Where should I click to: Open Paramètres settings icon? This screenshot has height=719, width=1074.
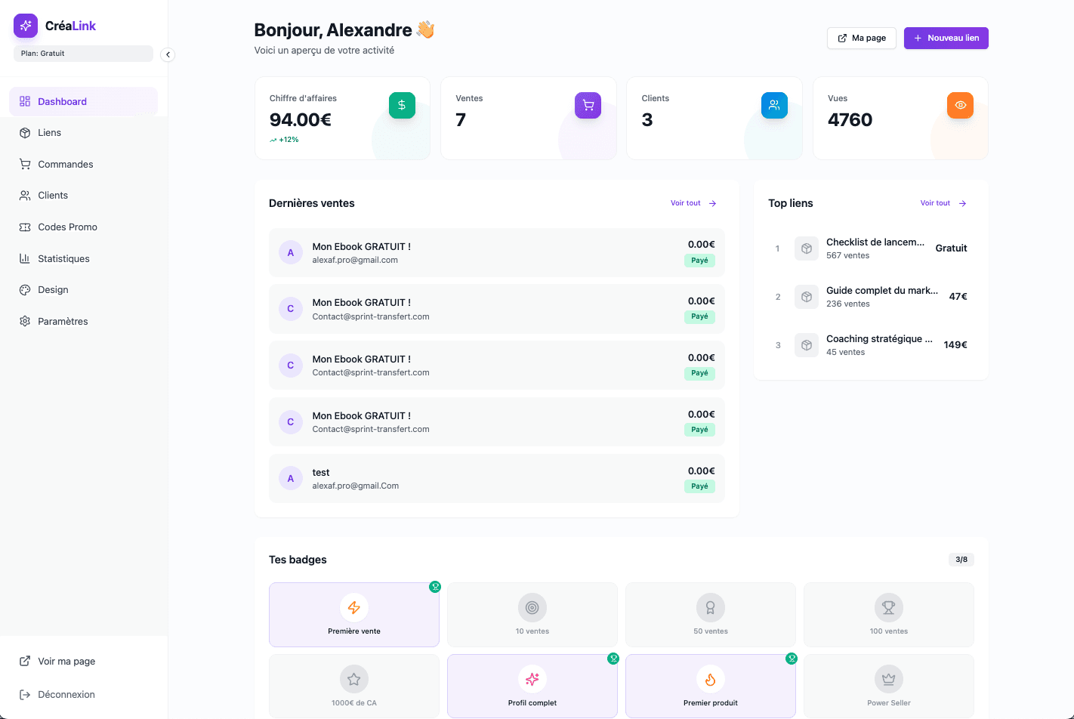pos(24,321)
